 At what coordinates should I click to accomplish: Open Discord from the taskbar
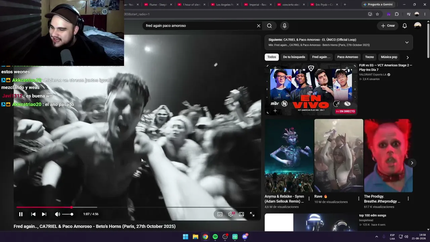tap(245, 237)
